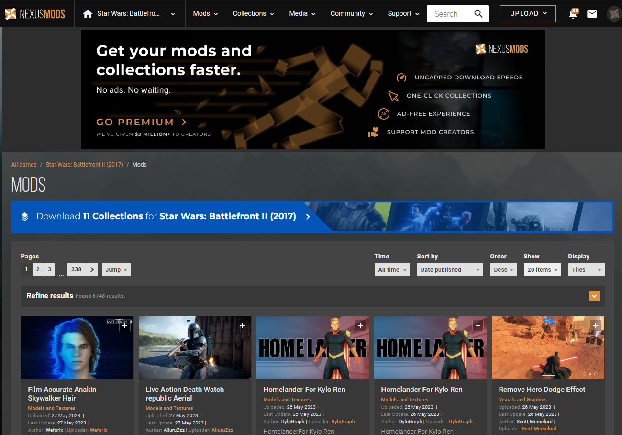The image size is (622, 435).
Task: Go to All games breadcrumb
Action: pyautogui.click(x=24, y=165)
